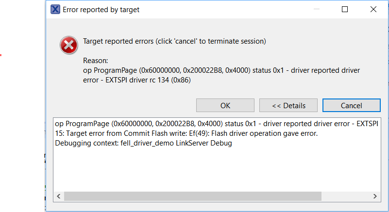389x212 pixels.
Task: Click the horizontal scrollbar thumb in details
Action: click(x=192, y=196)
